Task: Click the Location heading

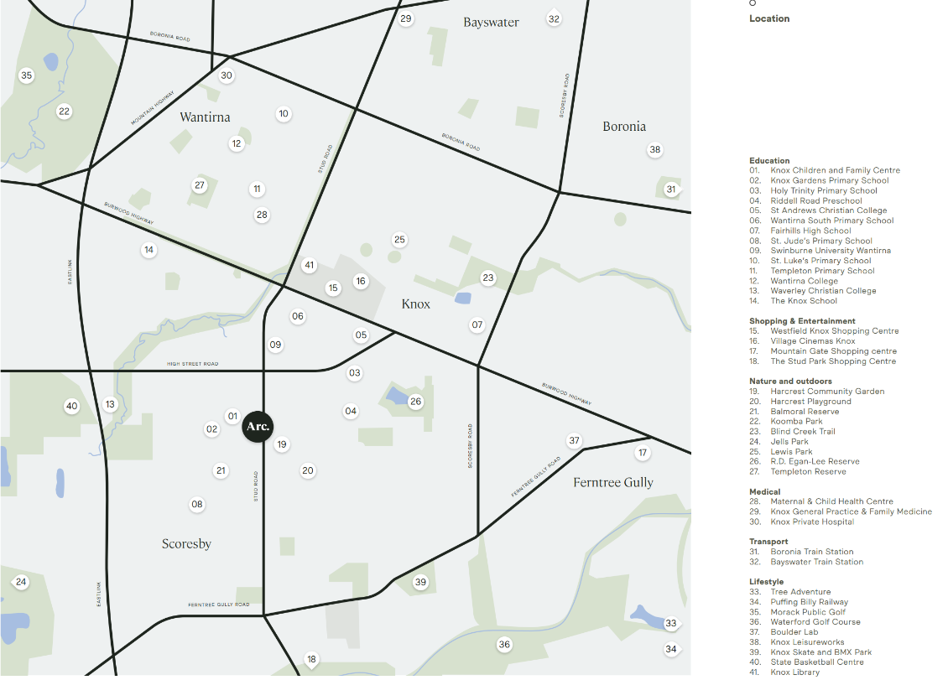Action: click(x=769, y=18)
